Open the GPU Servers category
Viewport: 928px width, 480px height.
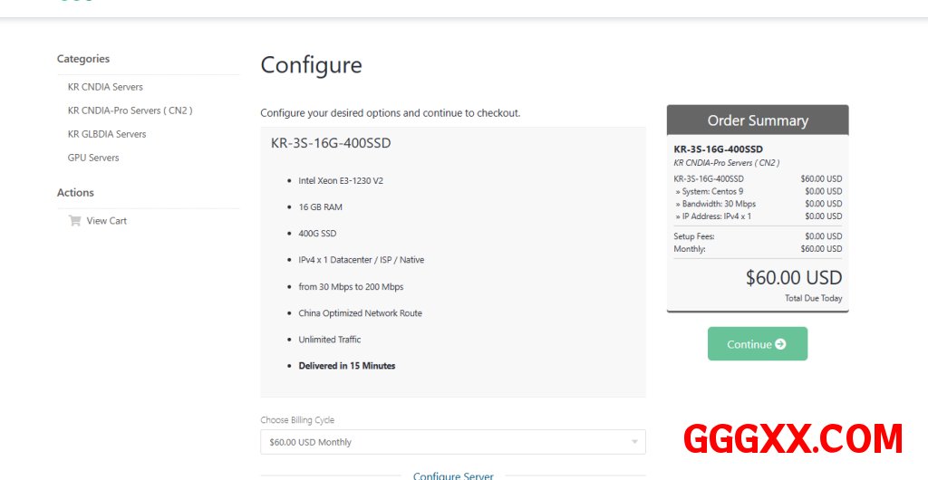[x=93, y=158]
